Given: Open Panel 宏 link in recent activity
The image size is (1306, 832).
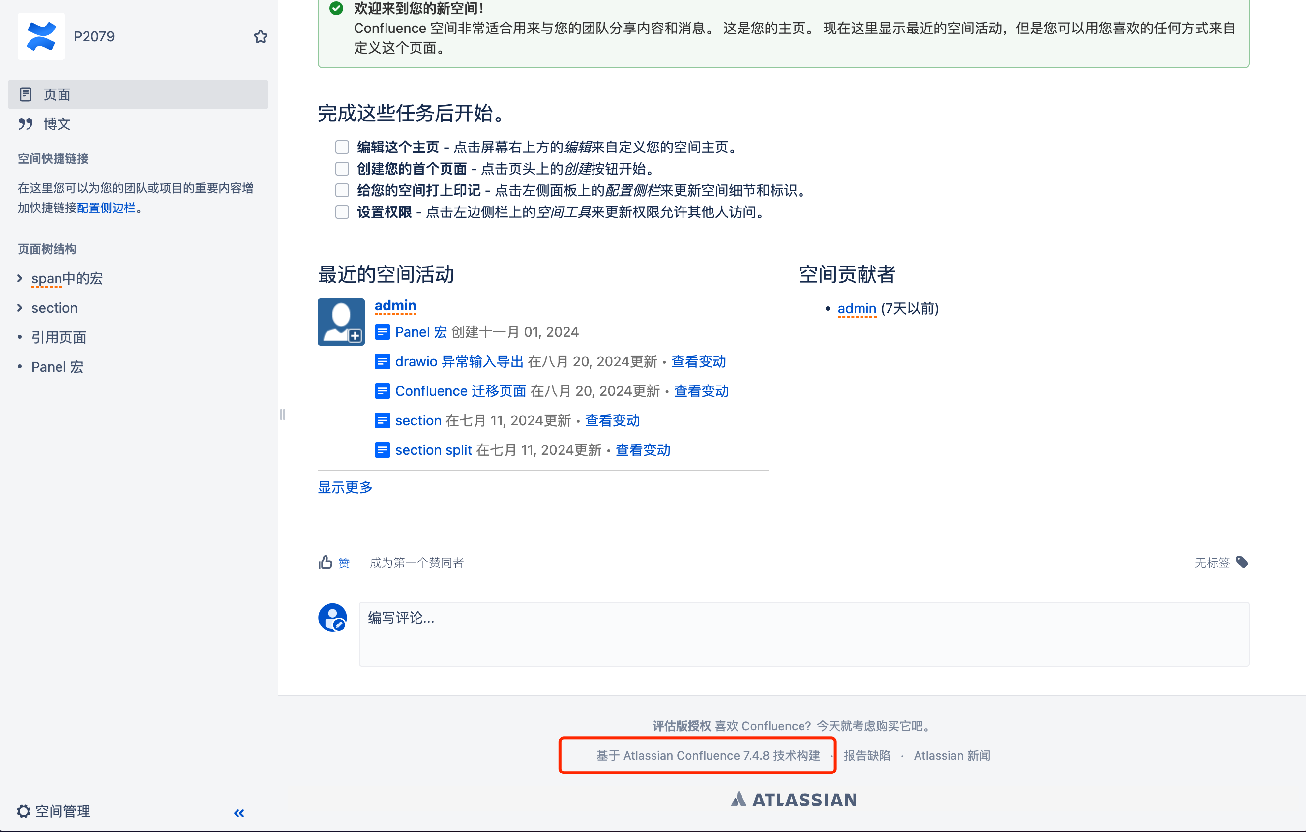Looking at the screenshot, I should (x=421, y=332).
